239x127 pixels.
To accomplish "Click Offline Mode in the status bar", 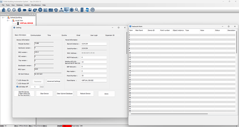I will 23,126.
